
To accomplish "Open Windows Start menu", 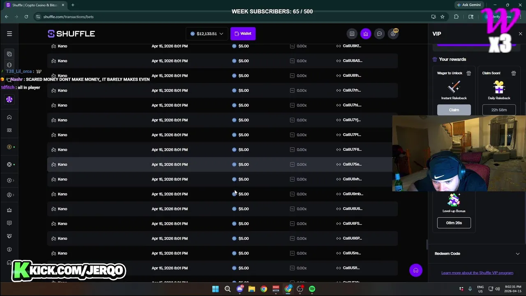I will pos(215,289).
